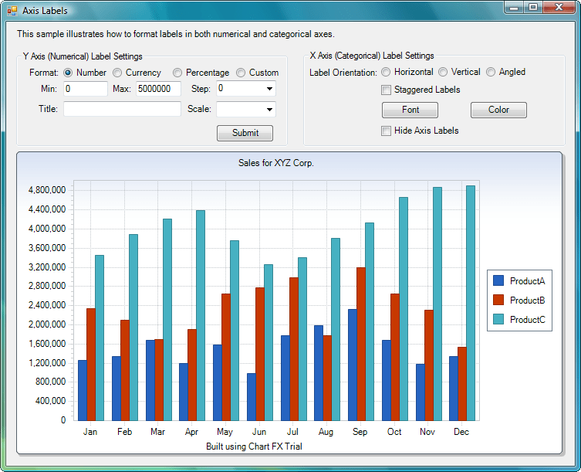Viewport: 581px width, 472px height.
Task: Select the Currency format option
Action: click(x=117, y=73)
